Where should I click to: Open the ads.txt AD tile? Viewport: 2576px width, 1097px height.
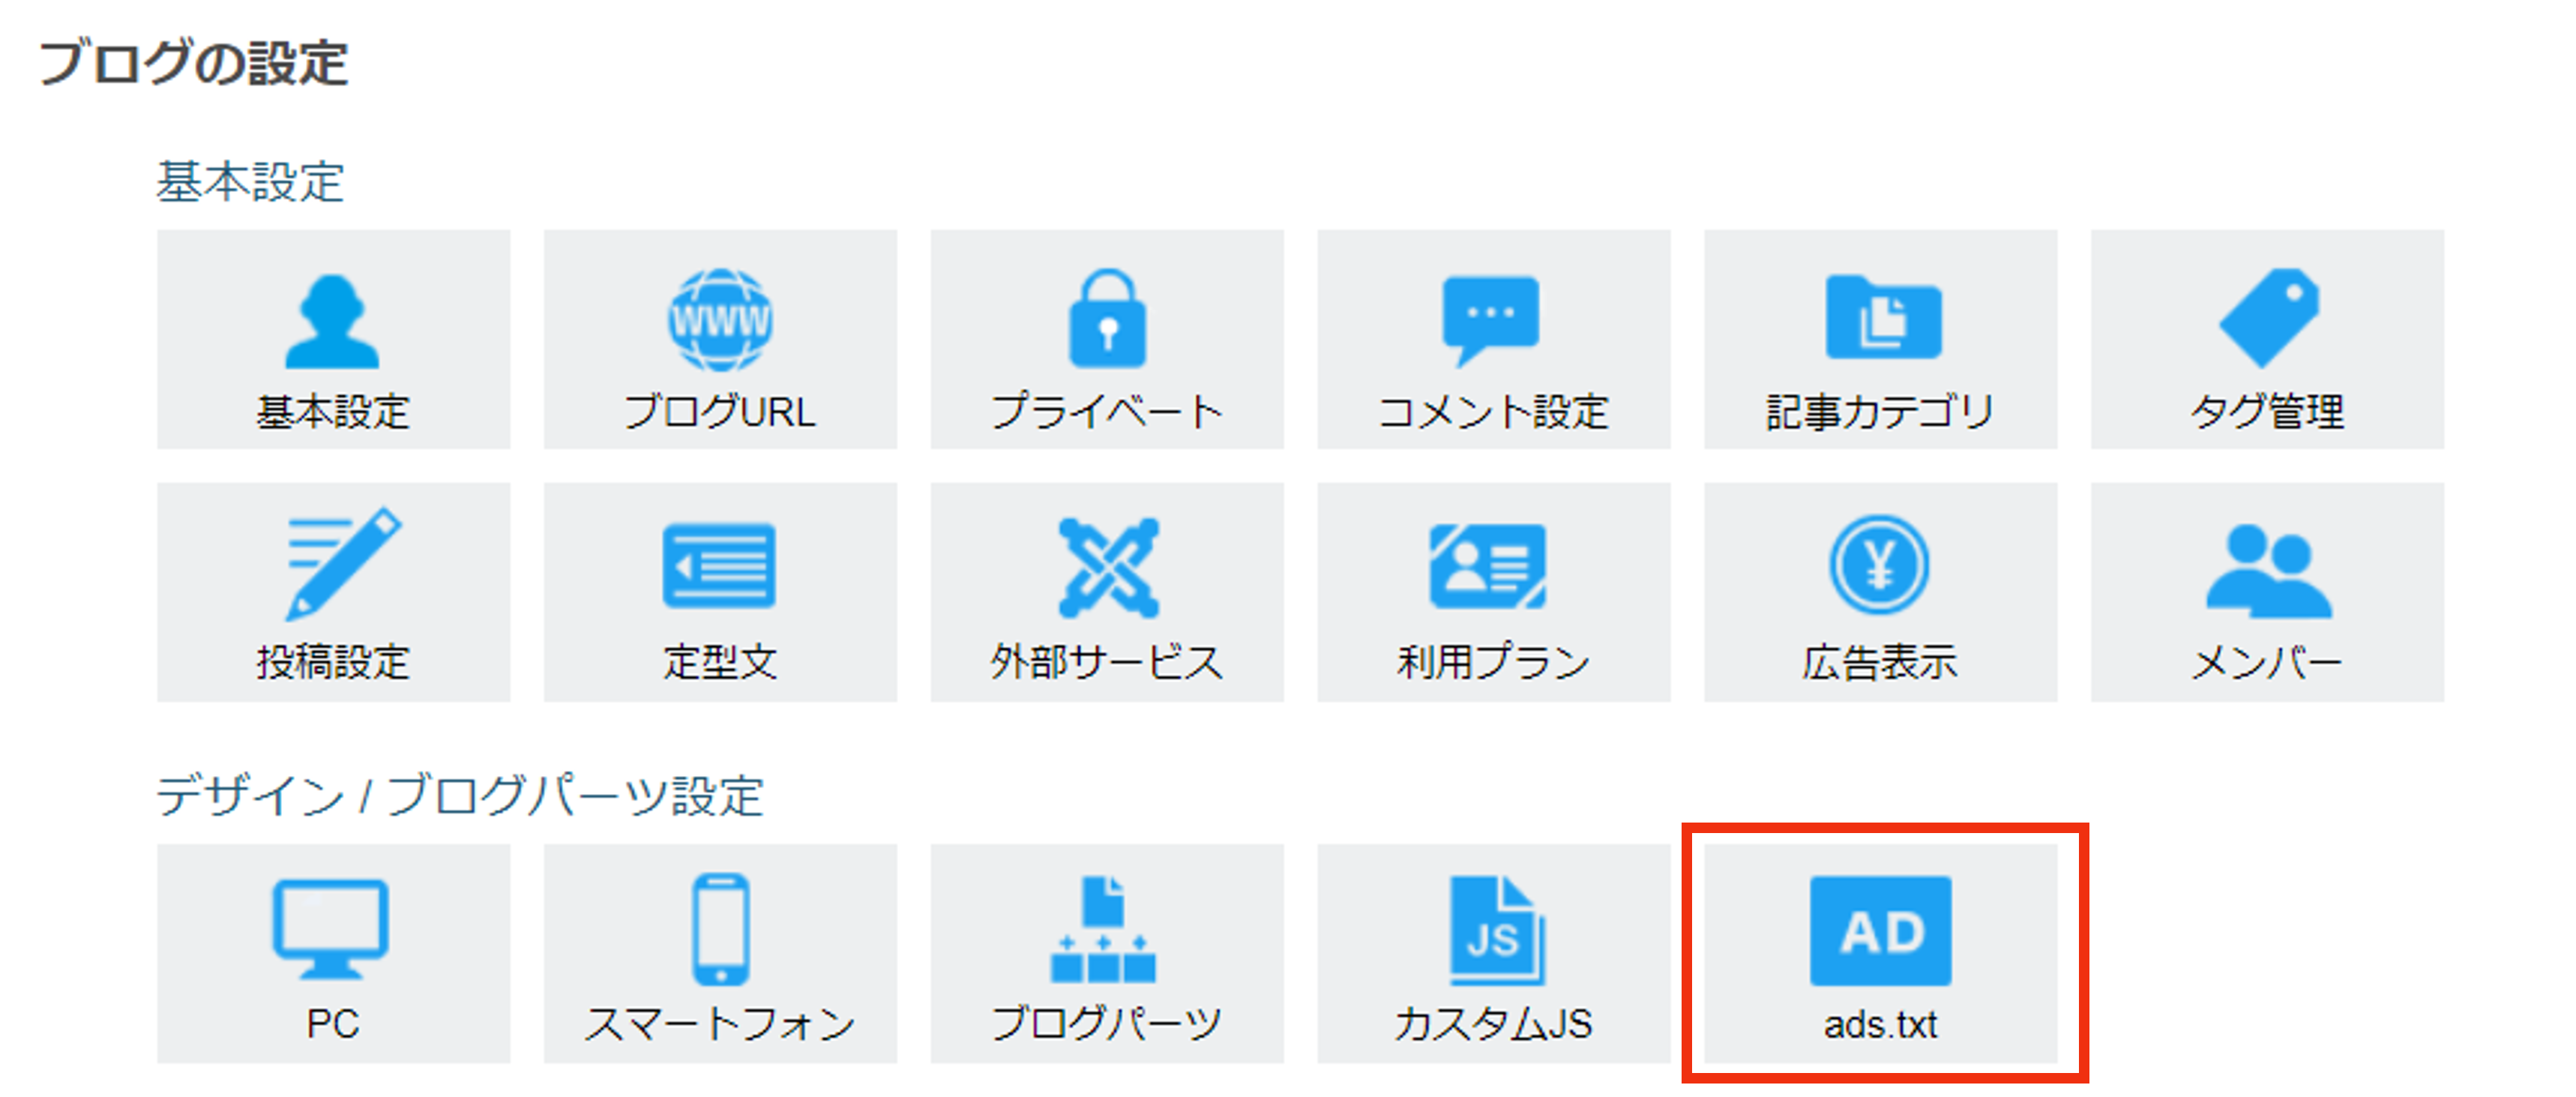(1881, 953)
